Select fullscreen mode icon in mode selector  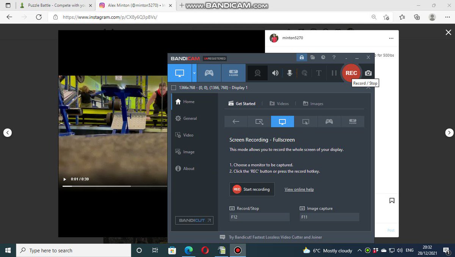pos(282,121)
